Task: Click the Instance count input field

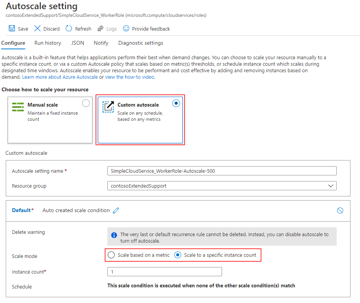Action: (x=164, y=271)
